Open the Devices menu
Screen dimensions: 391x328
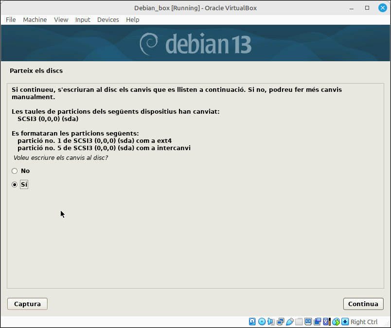point(108,20)
